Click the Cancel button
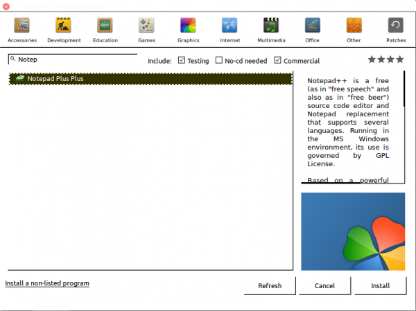Screen dimensions: 416x311 [324, 285]
